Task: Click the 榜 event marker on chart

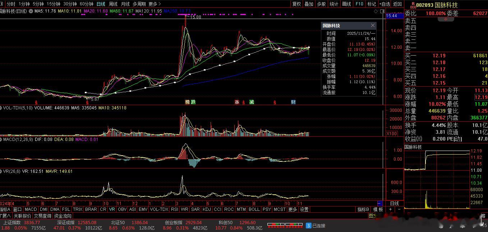Action: [x=187, y=102]
